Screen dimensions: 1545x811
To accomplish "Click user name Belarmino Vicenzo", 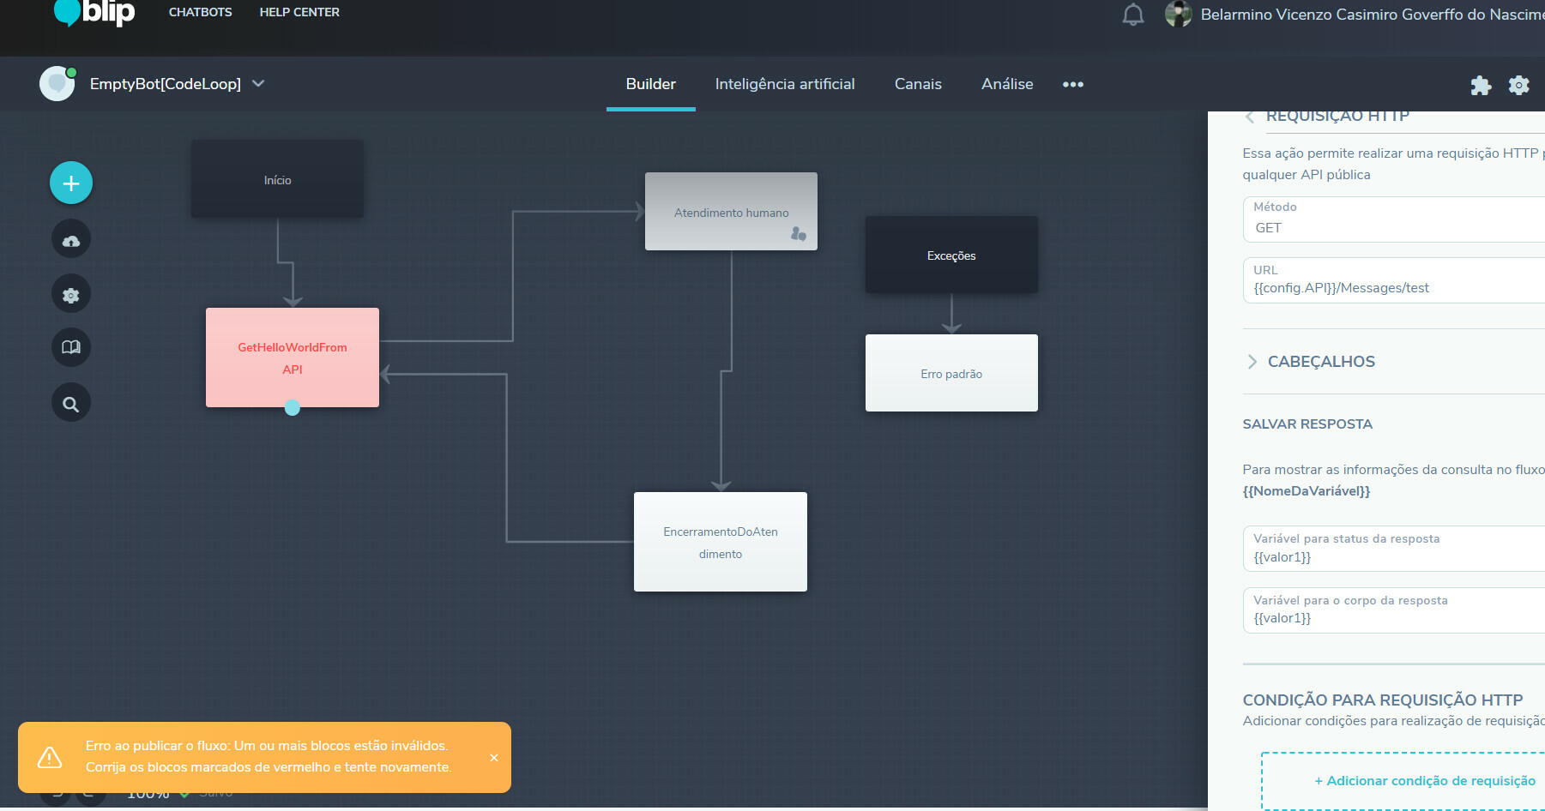I will coord(1373,15).
